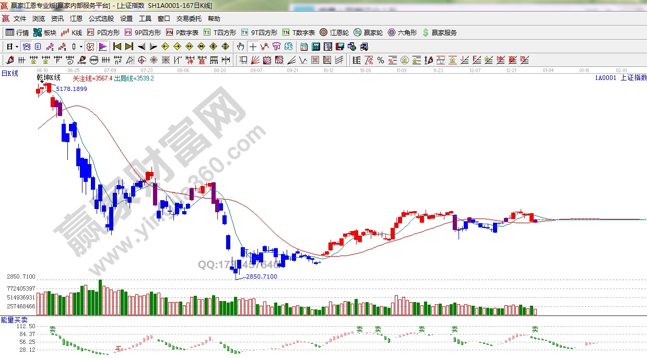Open the 公式选股 menu
647x358 pixels.
(101, 19)
